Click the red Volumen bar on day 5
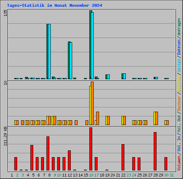 pyautogui.click(x=32, y=158)
